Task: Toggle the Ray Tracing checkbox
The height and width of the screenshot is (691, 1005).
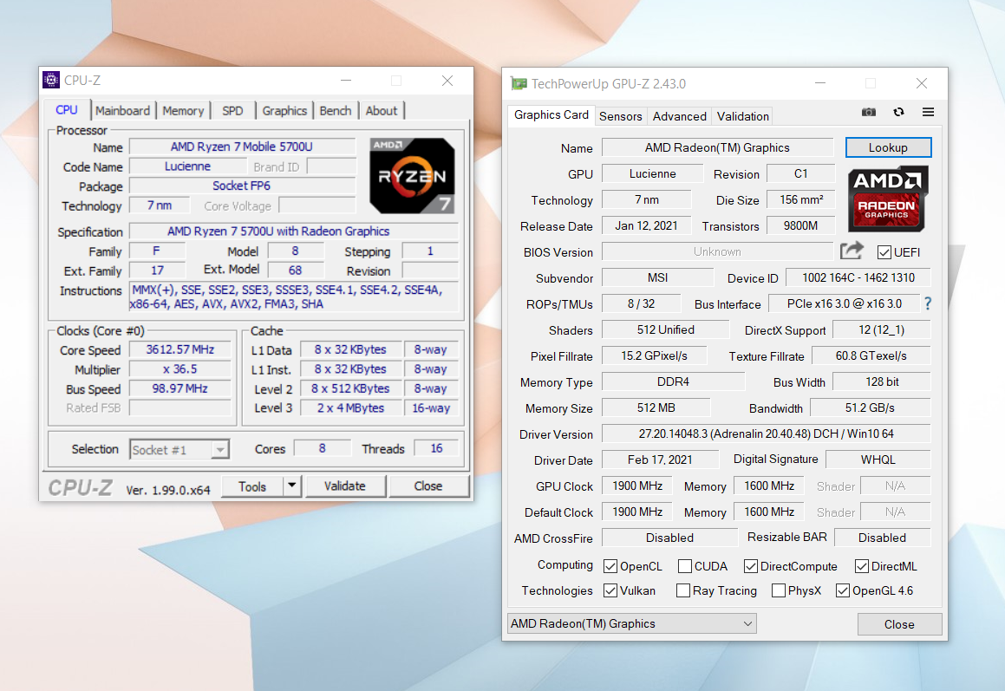Action: [x=683, y=590]
